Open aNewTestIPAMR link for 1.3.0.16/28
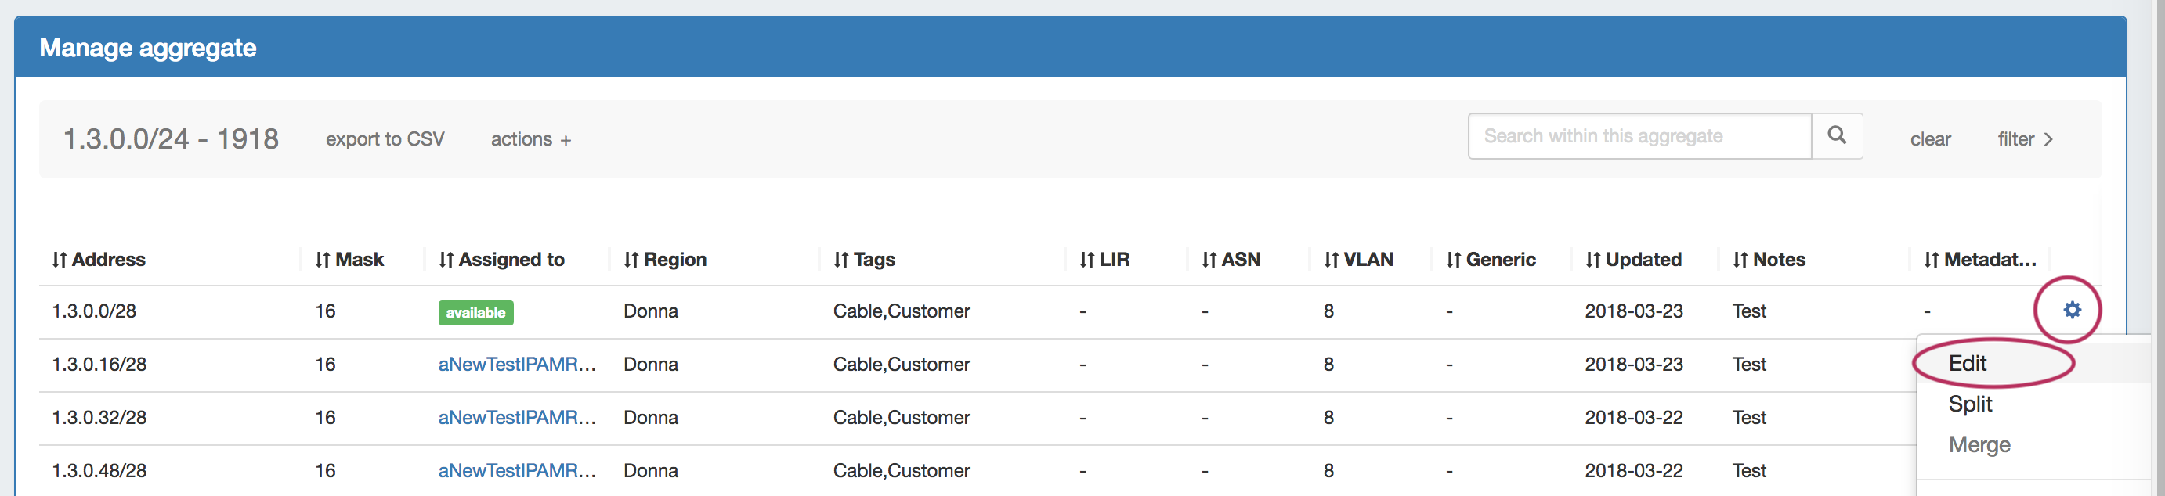This screenshot has width=2165, height=496. click(516, 365)
